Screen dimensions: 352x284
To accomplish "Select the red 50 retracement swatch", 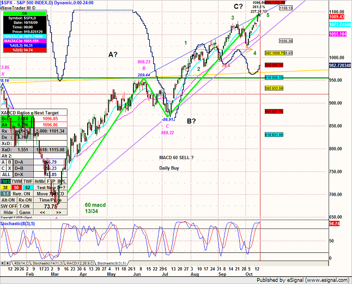I will (x=16, y=188).
